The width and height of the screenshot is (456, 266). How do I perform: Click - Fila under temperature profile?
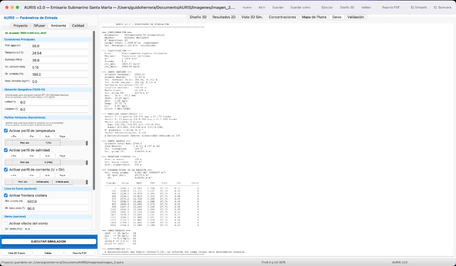click(x=31, y=136)
